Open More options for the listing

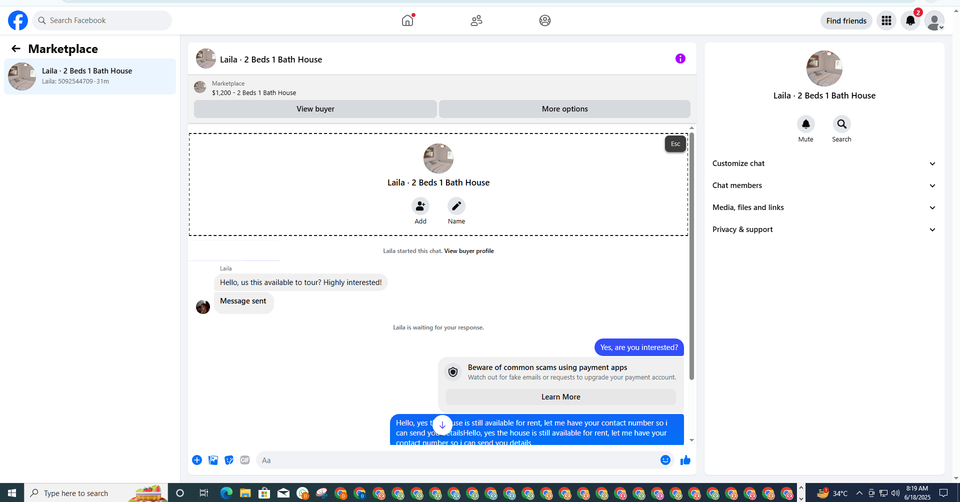click(x=564, y=109)
